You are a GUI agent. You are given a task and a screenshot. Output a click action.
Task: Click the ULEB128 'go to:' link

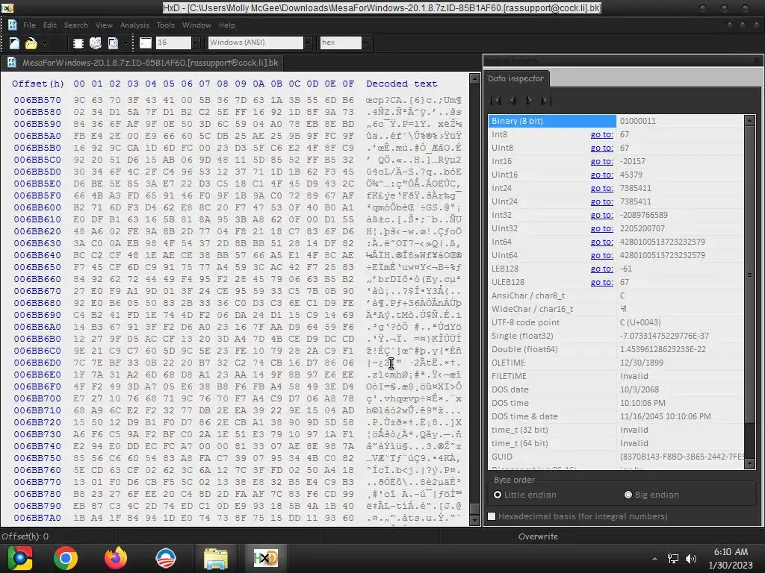click(601, 282)
